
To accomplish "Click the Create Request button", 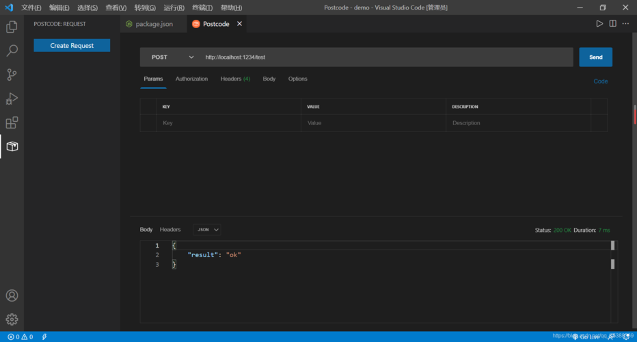I will click(x=72, y=46).
